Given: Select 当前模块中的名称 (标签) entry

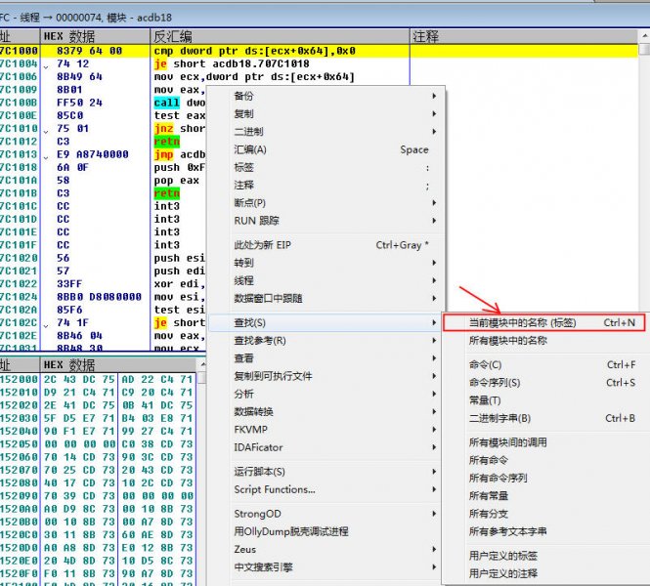Looking at the screenshot, I should 544,322.
